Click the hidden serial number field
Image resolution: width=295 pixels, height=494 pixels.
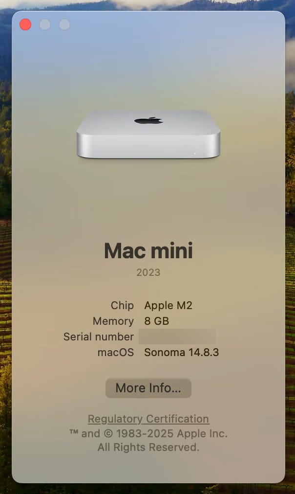point(177,337)
